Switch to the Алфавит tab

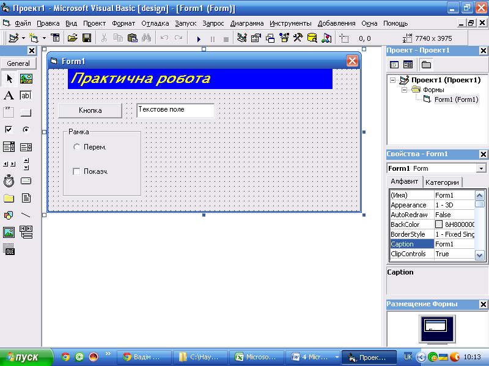point(405,181)
